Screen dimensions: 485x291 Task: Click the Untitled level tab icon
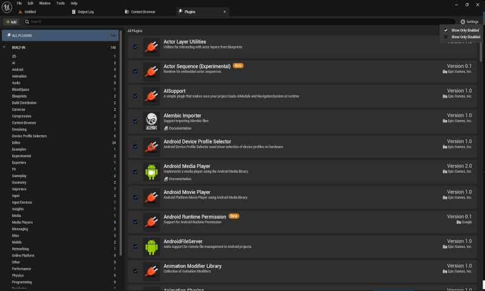21,12
